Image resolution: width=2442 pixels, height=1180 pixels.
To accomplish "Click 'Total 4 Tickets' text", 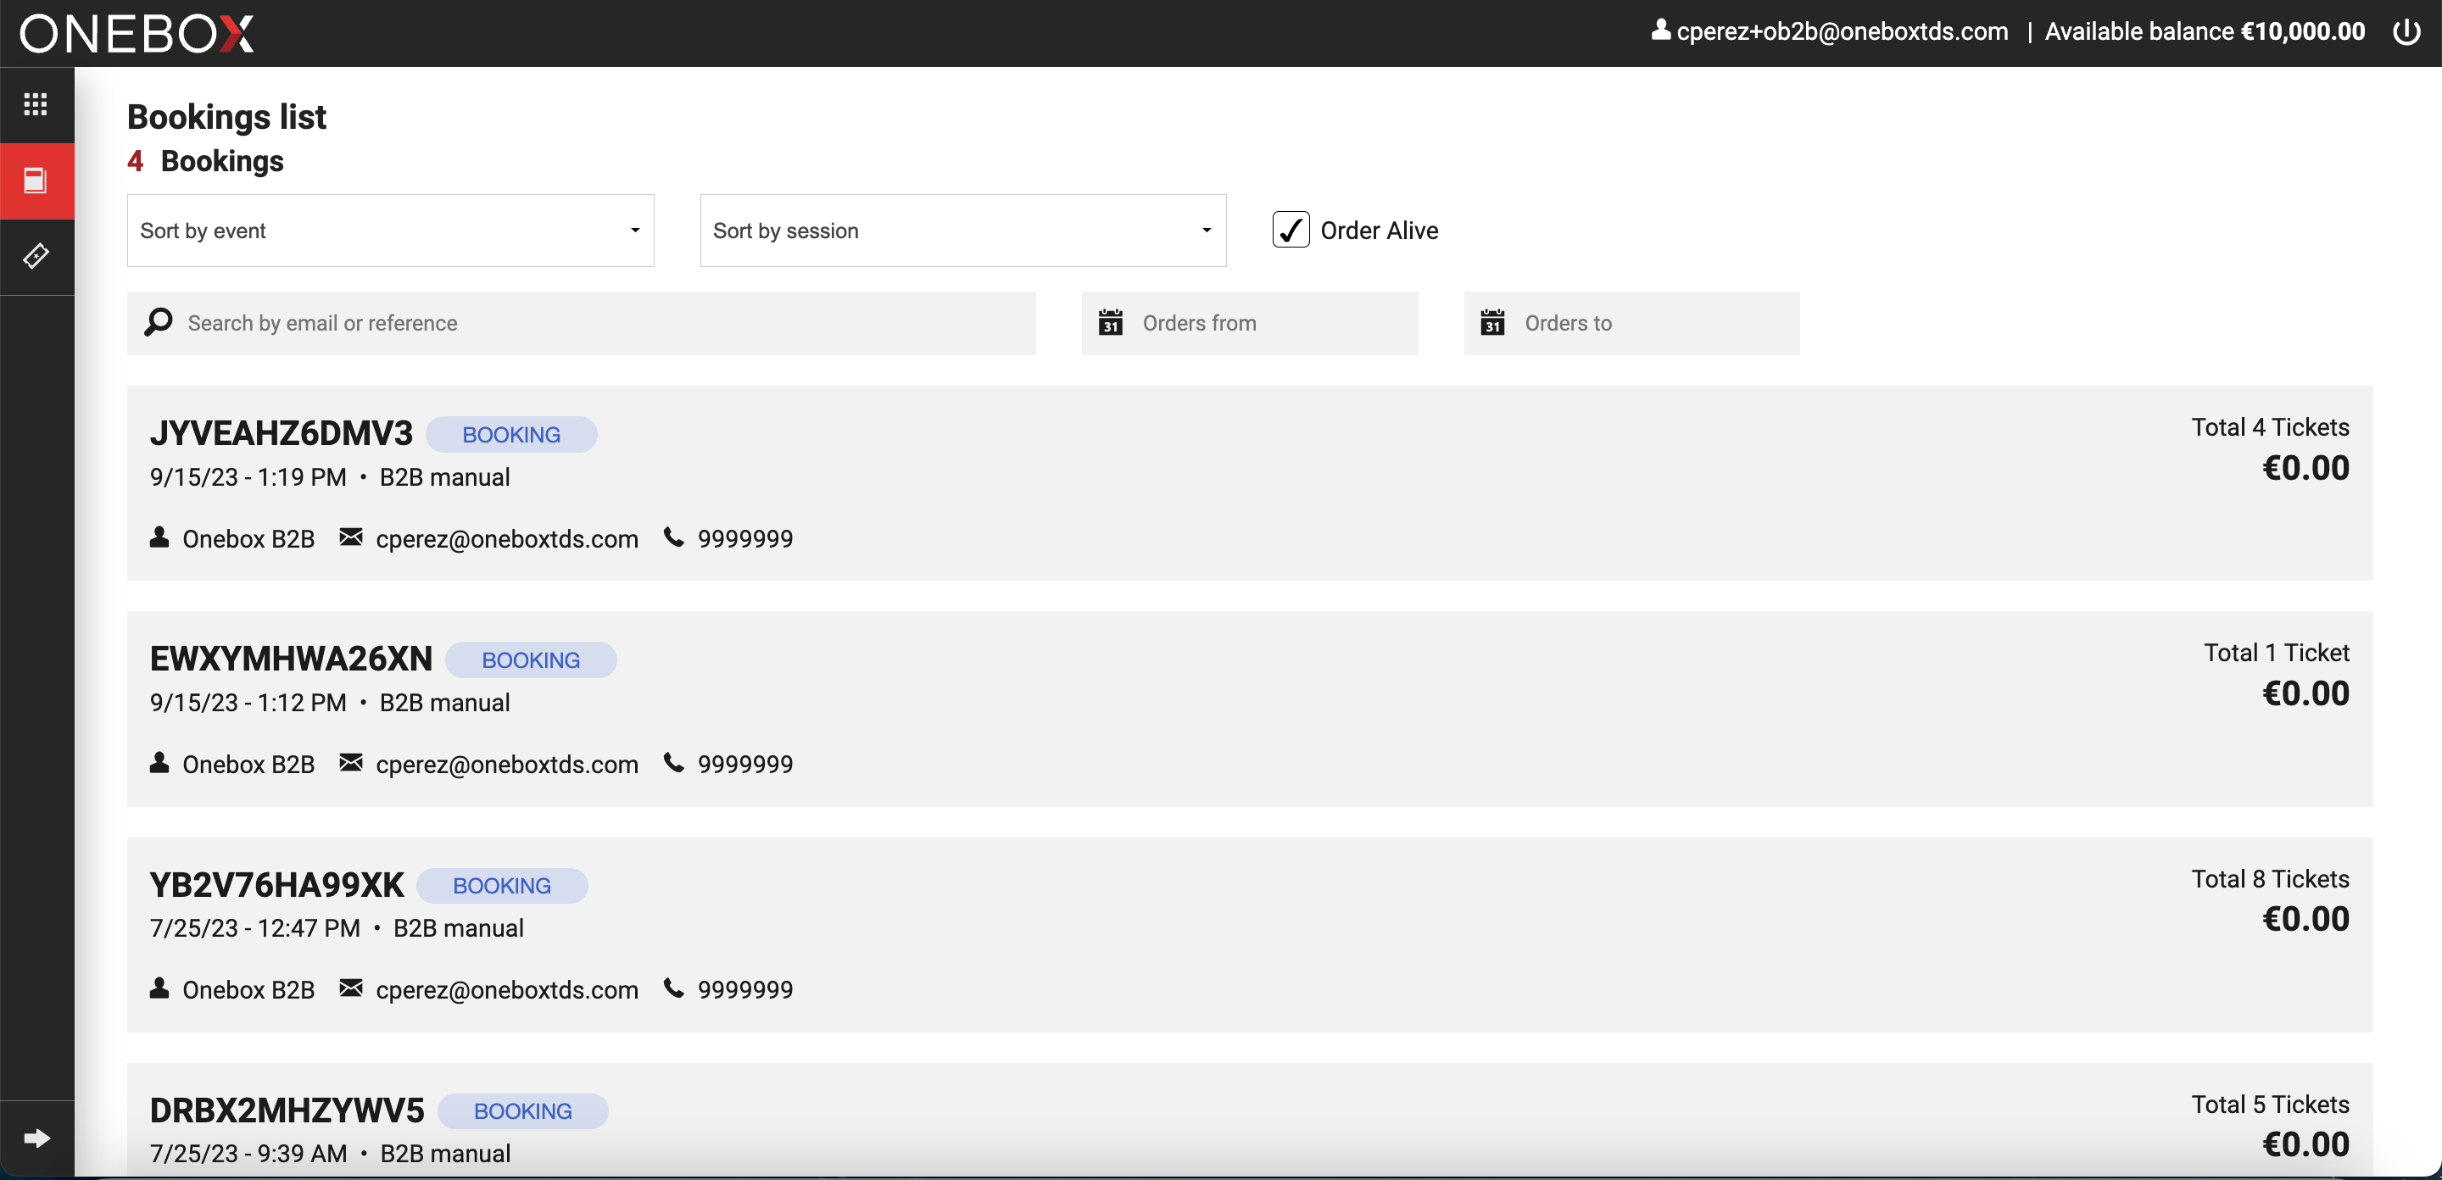I will [2271, 427].
